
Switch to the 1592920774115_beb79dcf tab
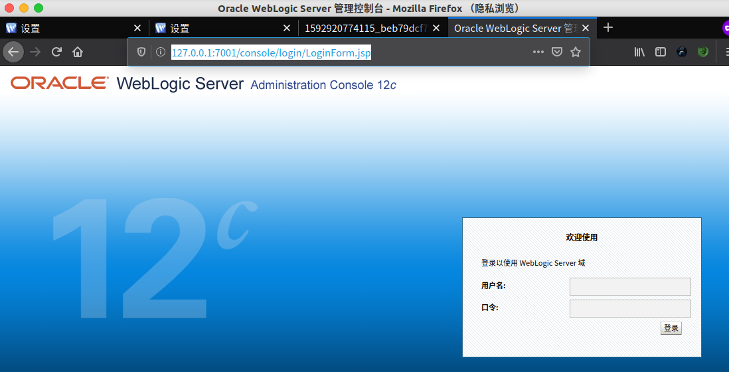pos(373,29)
